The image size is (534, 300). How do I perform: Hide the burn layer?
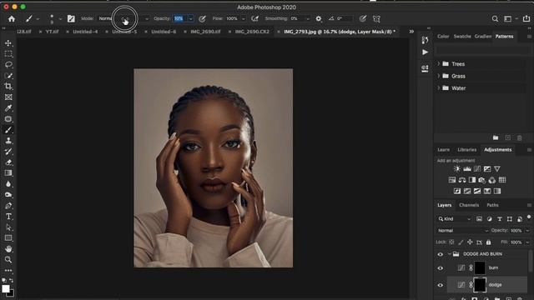[441, 268]
